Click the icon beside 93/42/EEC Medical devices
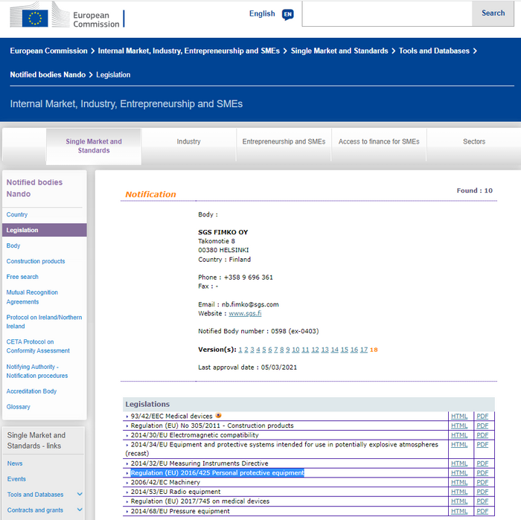Image resolution: width=521 pixels, height=520 pixels. 219,416
